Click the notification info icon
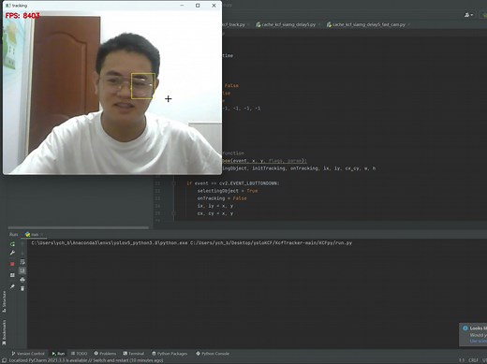The image size is (487, 364). click(465, 328)
